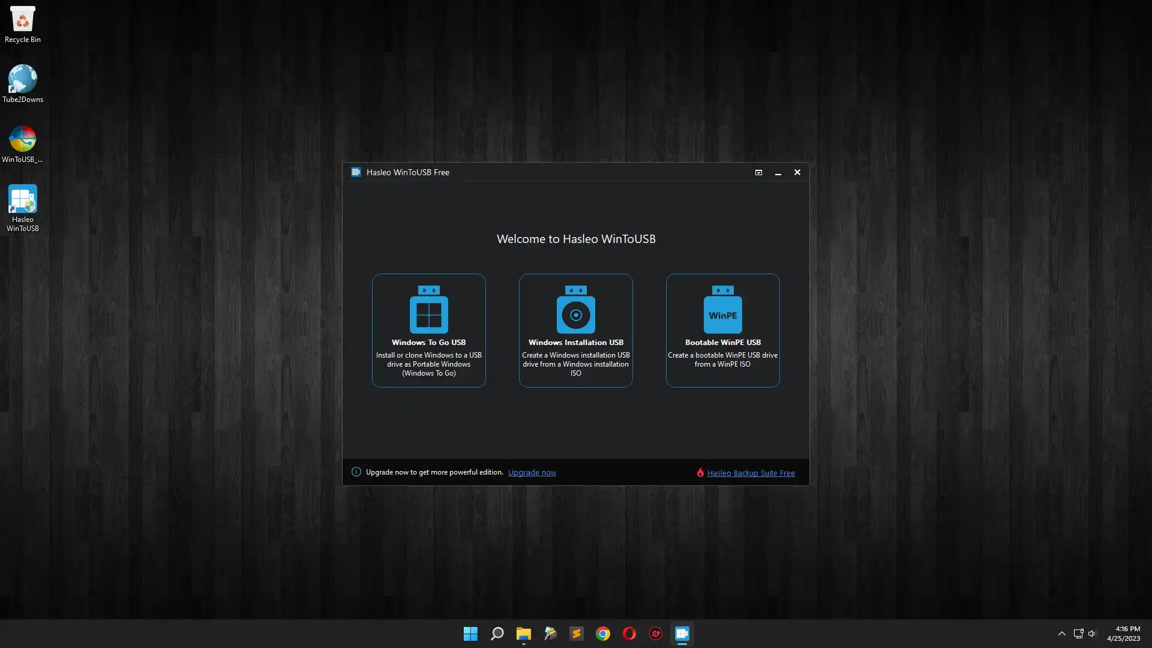Image resolution: width=1152 pixels, height=648 pixels.
Task: Expand the system tray hidden icons chevron
Action: tap(1061, 634)
